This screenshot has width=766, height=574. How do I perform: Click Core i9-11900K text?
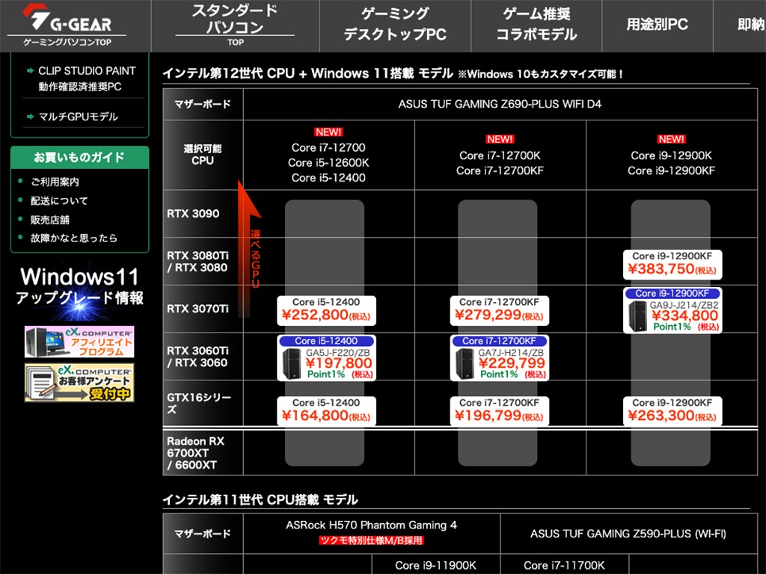[x=435, y=565]
